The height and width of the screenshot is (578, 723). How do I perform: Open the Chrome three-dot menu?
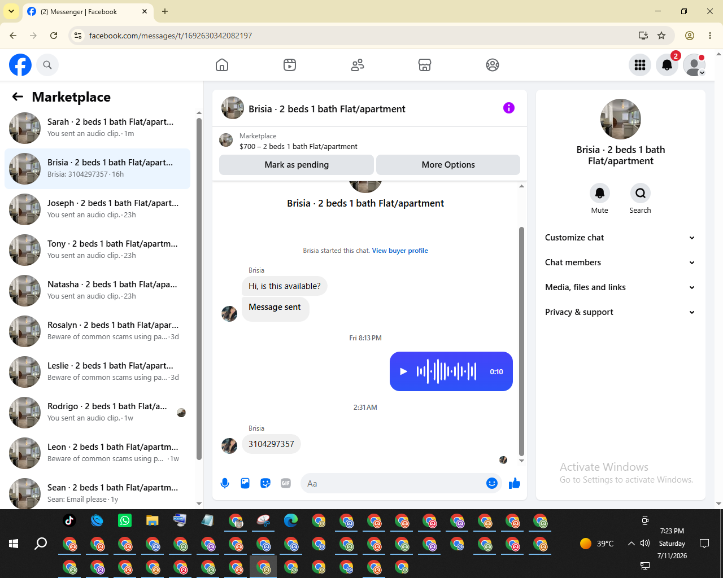click(x=710, y=36)
